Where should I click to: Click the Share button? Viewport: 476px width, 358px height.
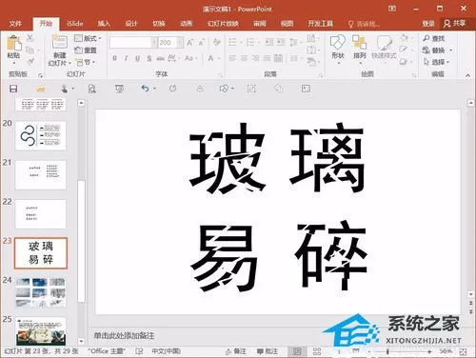point(455,23)
